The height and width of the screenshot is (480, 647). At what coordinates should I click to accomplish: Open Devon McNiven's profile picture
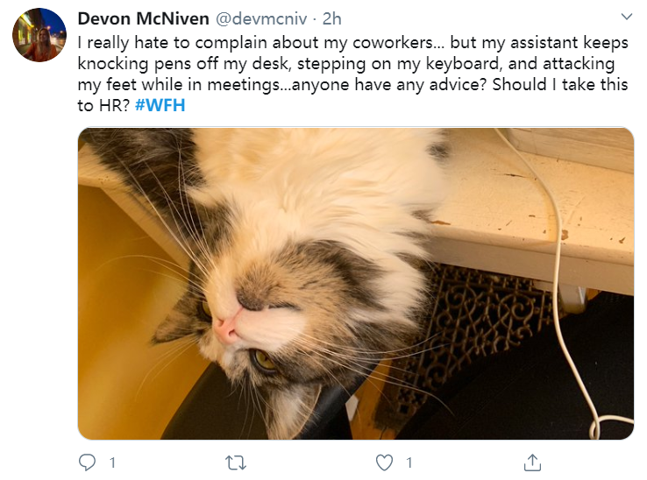(x=39, y=35)
